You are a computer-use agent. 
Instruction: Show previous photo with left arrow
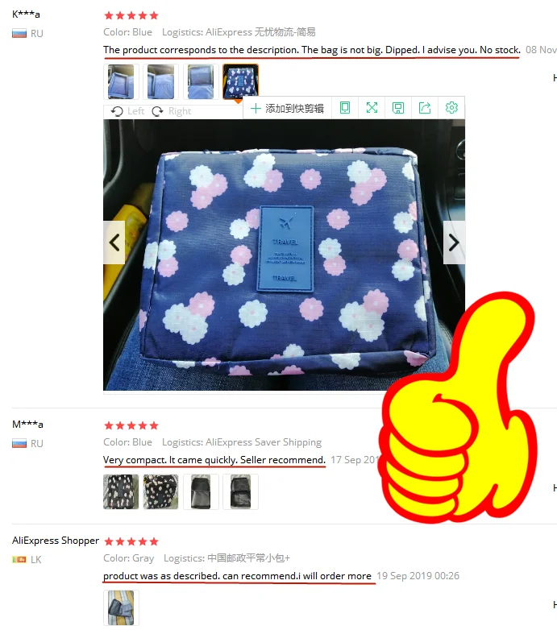click(114, 242)
